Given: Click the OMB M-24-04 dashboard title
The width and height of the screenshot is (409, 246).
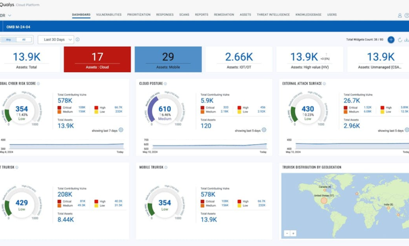Looking at the screenshot, I should tap(18, 27).
